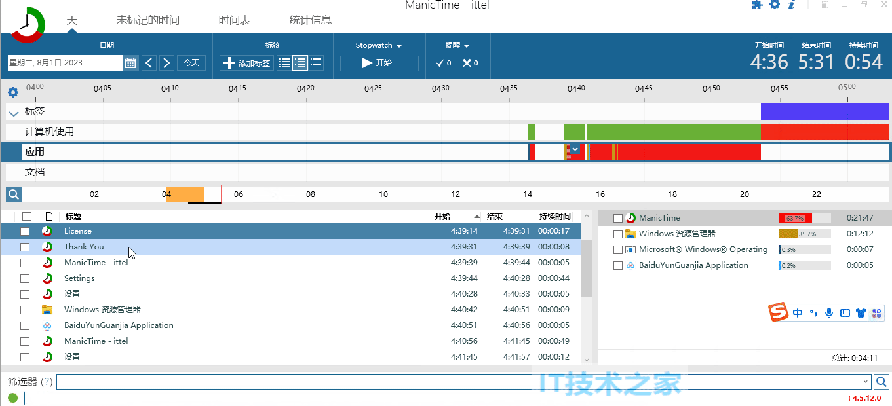Switch to the 统计信息 tab

pos(311,20)
